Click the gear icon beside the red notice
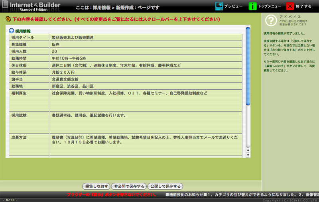The width and height of the screenshot is (319, 202). click(x=8, y=19)
